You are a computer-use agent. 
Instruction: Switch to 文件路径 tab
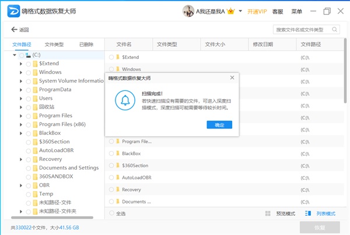coord(22,44)
